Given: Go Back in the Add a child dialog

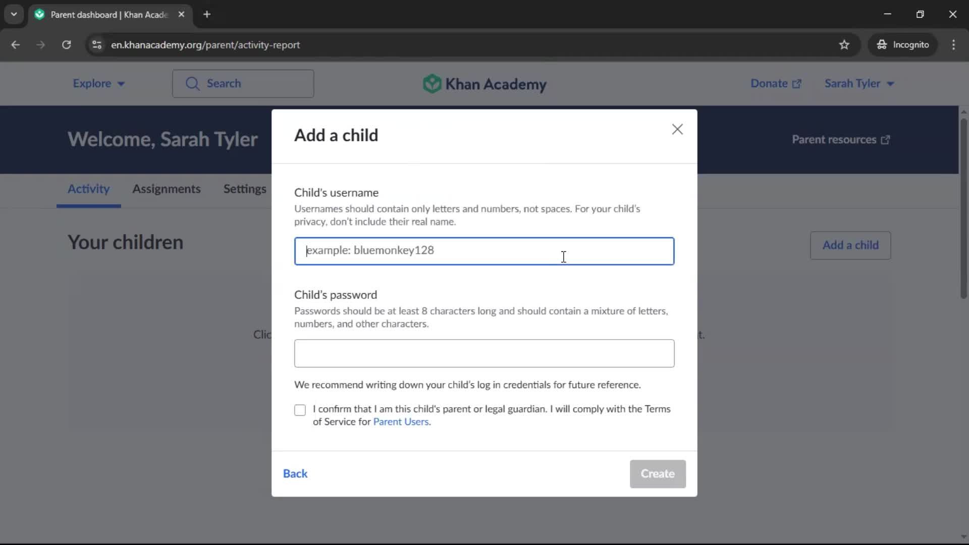Looking at the screenshot, I should (x=295, y=473).
